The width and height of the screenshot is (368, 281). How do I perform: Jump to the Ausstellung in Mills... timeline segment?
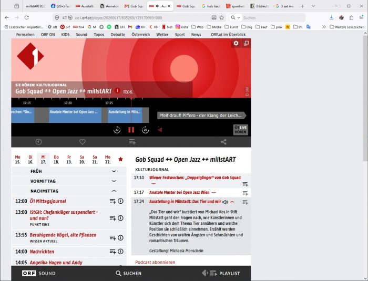tap(125, 115)
